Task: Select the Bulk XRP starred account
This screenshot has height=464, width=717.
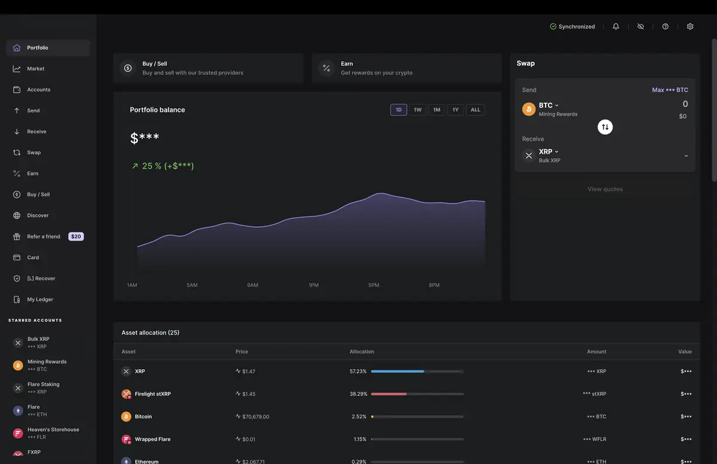Action: point(39,342)
